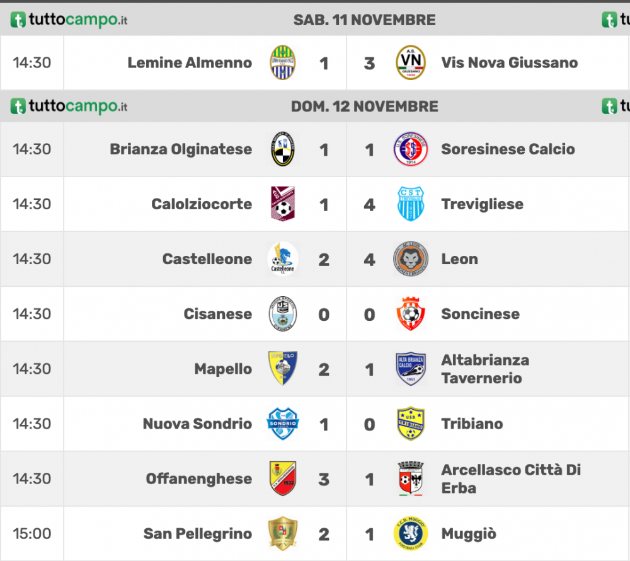The width and height of the screenshot is (630, 561).
Task: Click the tuttocampo.it logo in Saturday header
Action: click(69, 20)
